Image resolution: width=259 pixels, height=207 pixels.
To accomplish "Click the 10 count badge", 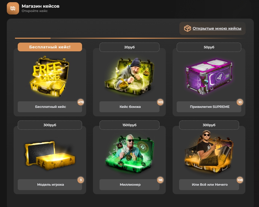I will tap(240, 102).
